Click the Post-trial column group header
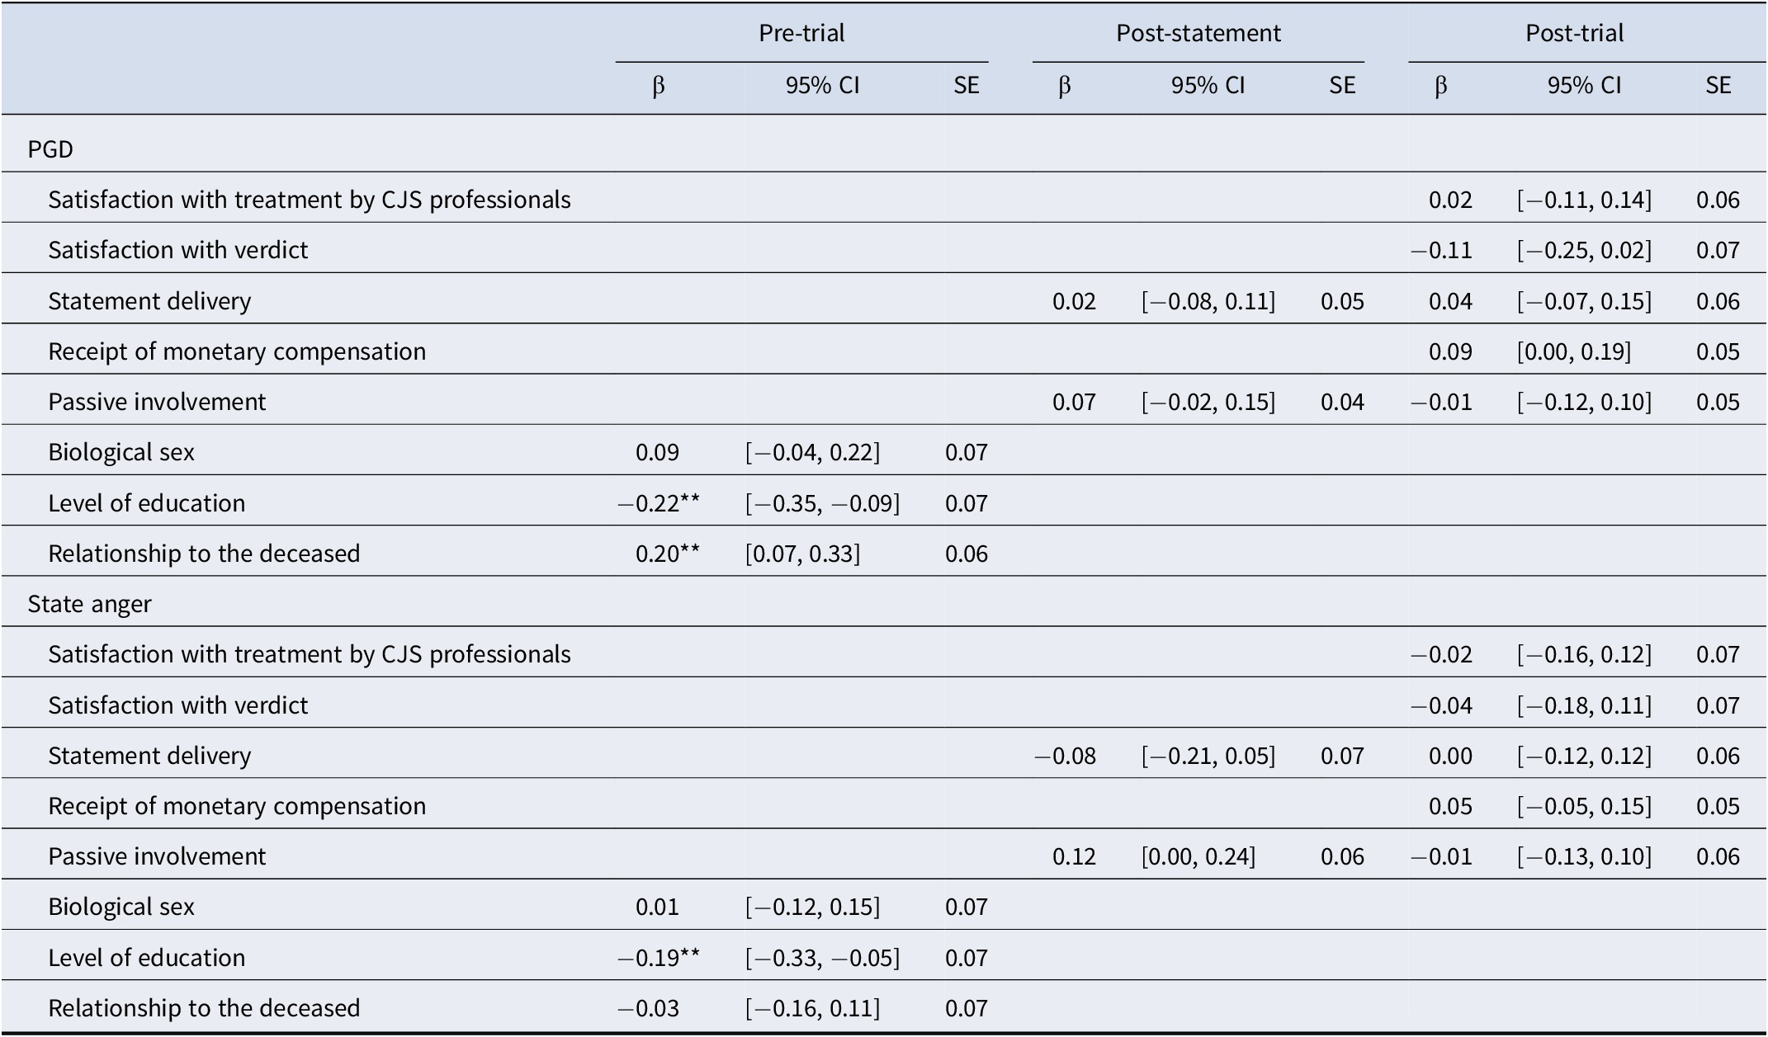Screen dimensions: 1768x1037 click(1574, 33)
